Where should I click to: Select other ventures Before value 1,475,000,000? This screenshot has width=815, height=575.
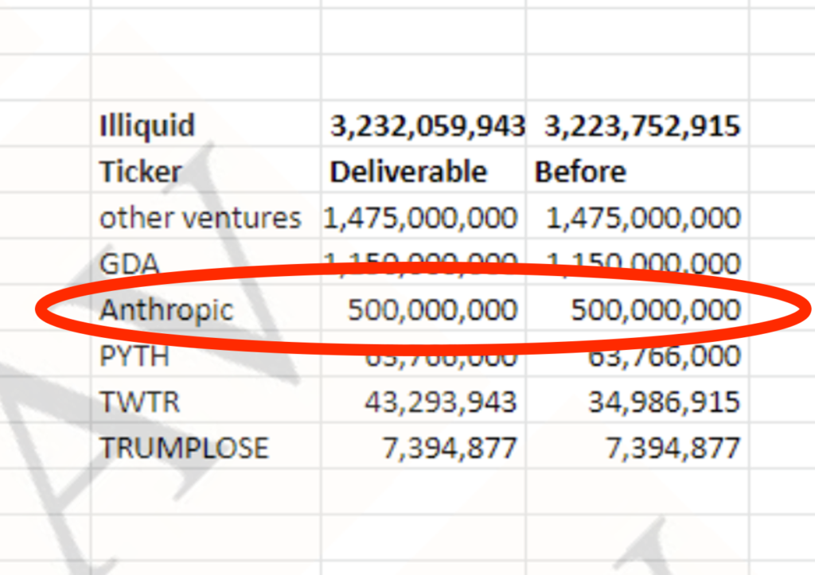tap(638, 216)
